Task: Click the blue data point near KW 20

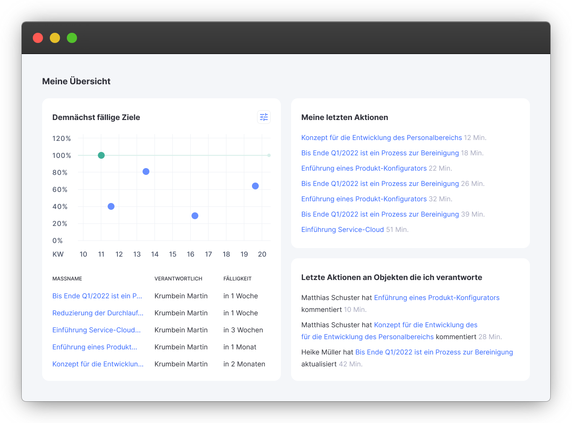Action: click(x=255, y=186)
